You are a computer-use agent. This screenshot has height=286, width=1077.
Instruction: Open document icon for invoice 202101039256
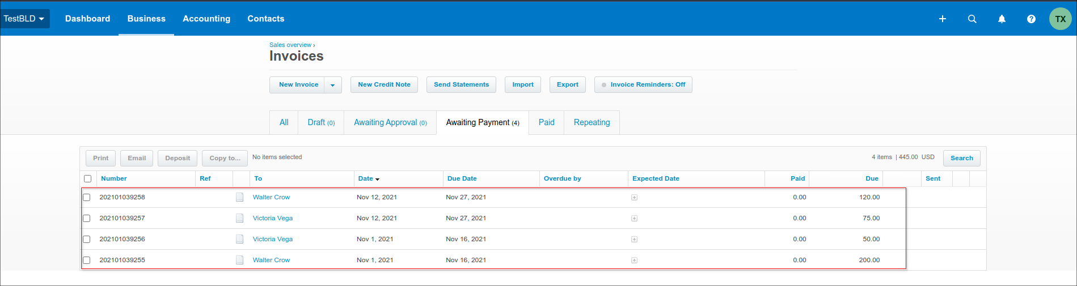[x=239, y=239]
